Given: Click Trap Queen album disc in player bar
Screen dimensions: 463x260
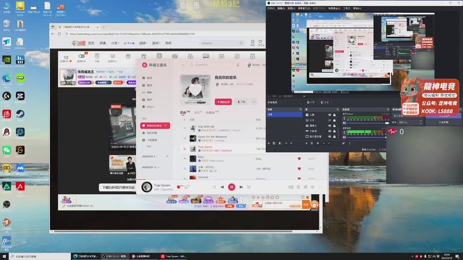Looking at the screenshot, I should (x=146, y=187).
